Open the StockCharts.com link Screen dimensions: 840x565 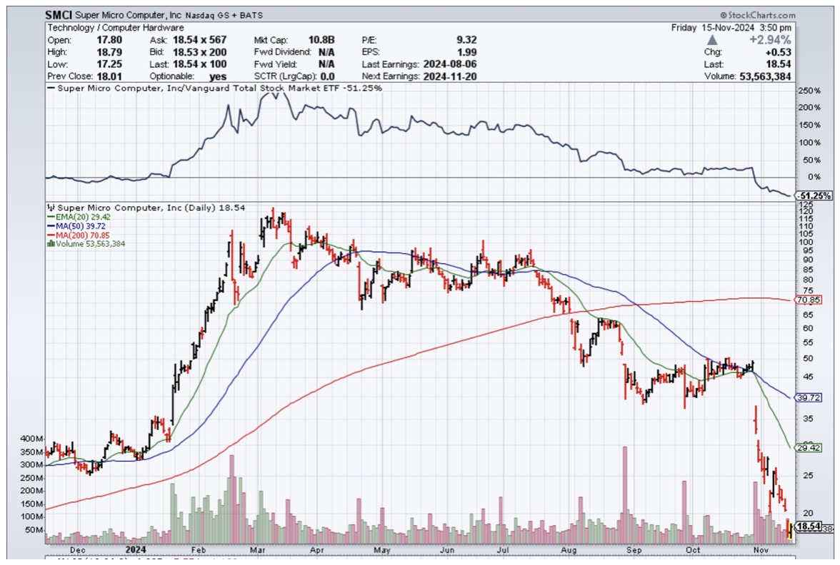coord(761,15)
